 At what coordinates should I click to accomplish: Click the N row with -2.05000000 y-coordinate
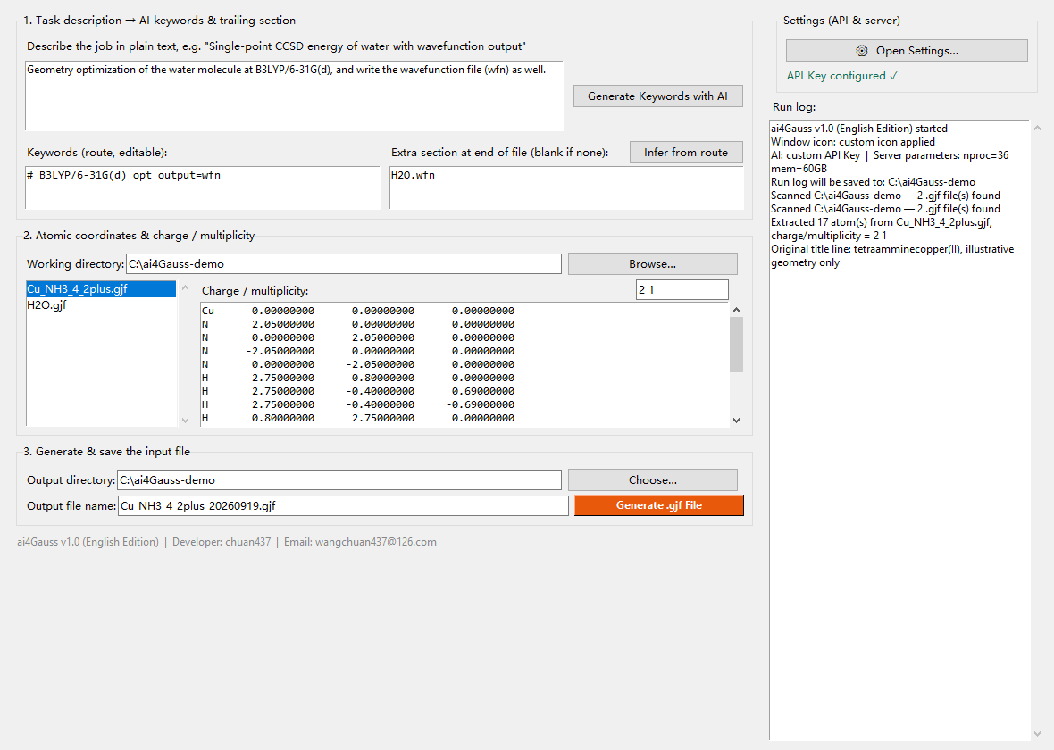click(358, 364)
